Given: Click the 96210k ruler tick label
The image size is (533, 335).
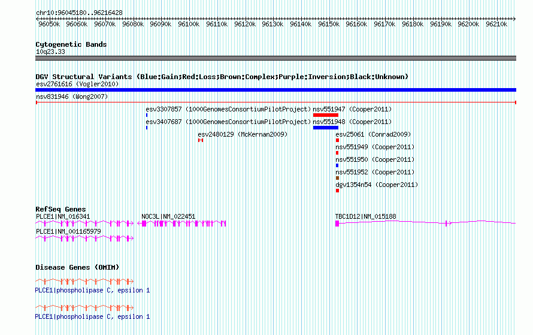Looking at the screenshot, I should pos(496,24).
